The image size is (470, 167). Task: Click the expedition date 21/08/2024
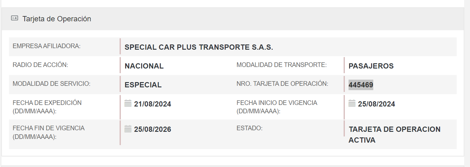[152, 104]
